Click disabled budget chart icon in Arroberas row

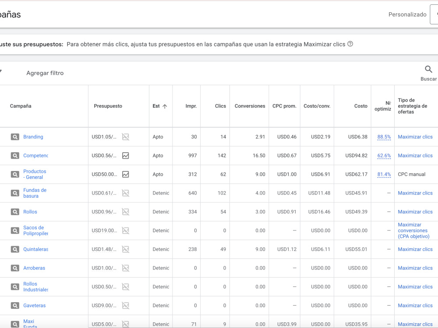(x=126, y=268)
